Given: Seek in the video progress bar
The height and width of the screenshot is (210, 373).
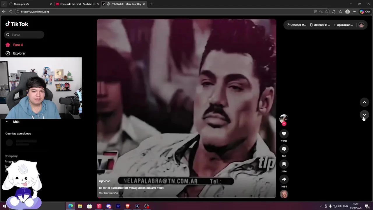Looking at the screenshot, I should point(186,198).
